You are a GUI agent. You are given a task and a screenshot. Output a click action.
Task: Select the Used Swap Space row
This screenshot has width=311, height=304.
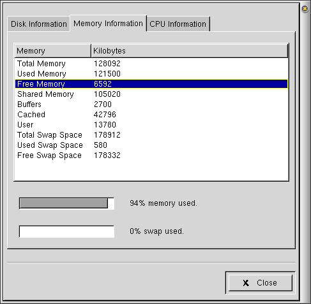pos(151,145)
